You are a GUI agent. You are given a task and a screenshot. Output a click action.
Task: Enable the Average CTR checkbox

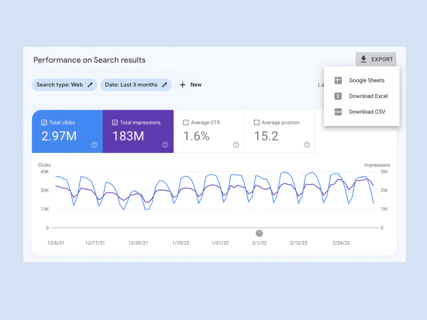pos(186,122)
